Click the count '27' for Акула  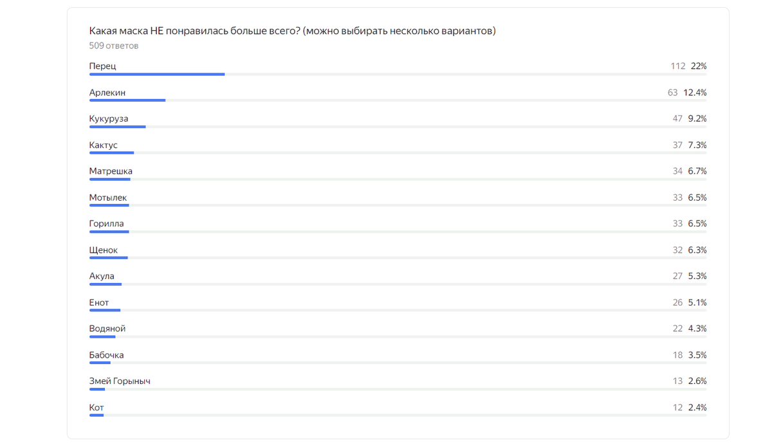tap(677, 276)
